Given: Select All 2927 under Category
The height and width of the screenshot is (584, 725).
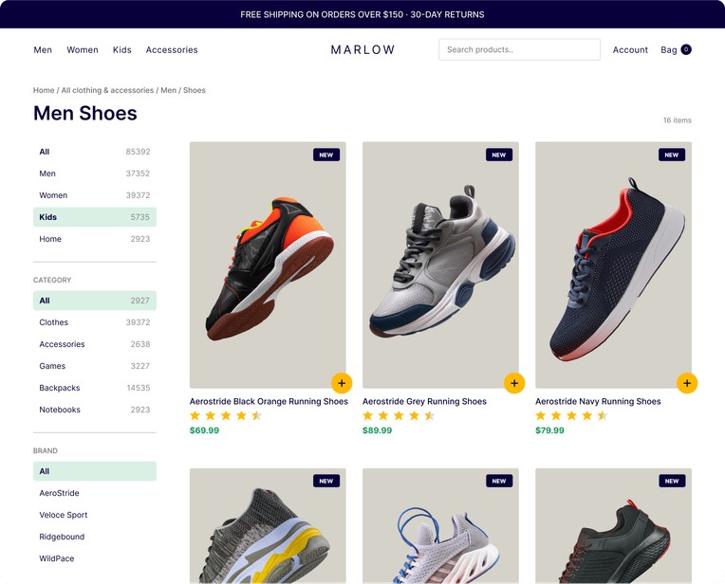Looking at the screenshot, I should [x=95, y=301].
